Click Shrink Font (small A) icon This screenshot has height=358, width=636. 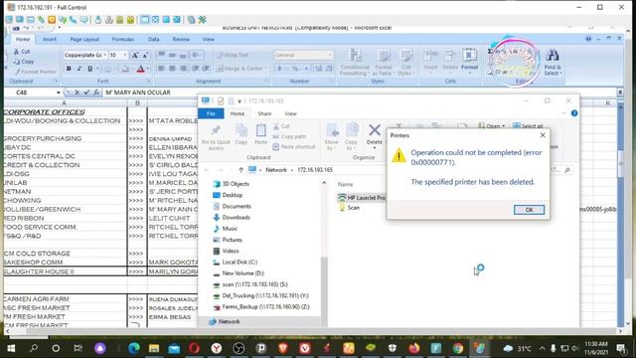click(145, 55)
